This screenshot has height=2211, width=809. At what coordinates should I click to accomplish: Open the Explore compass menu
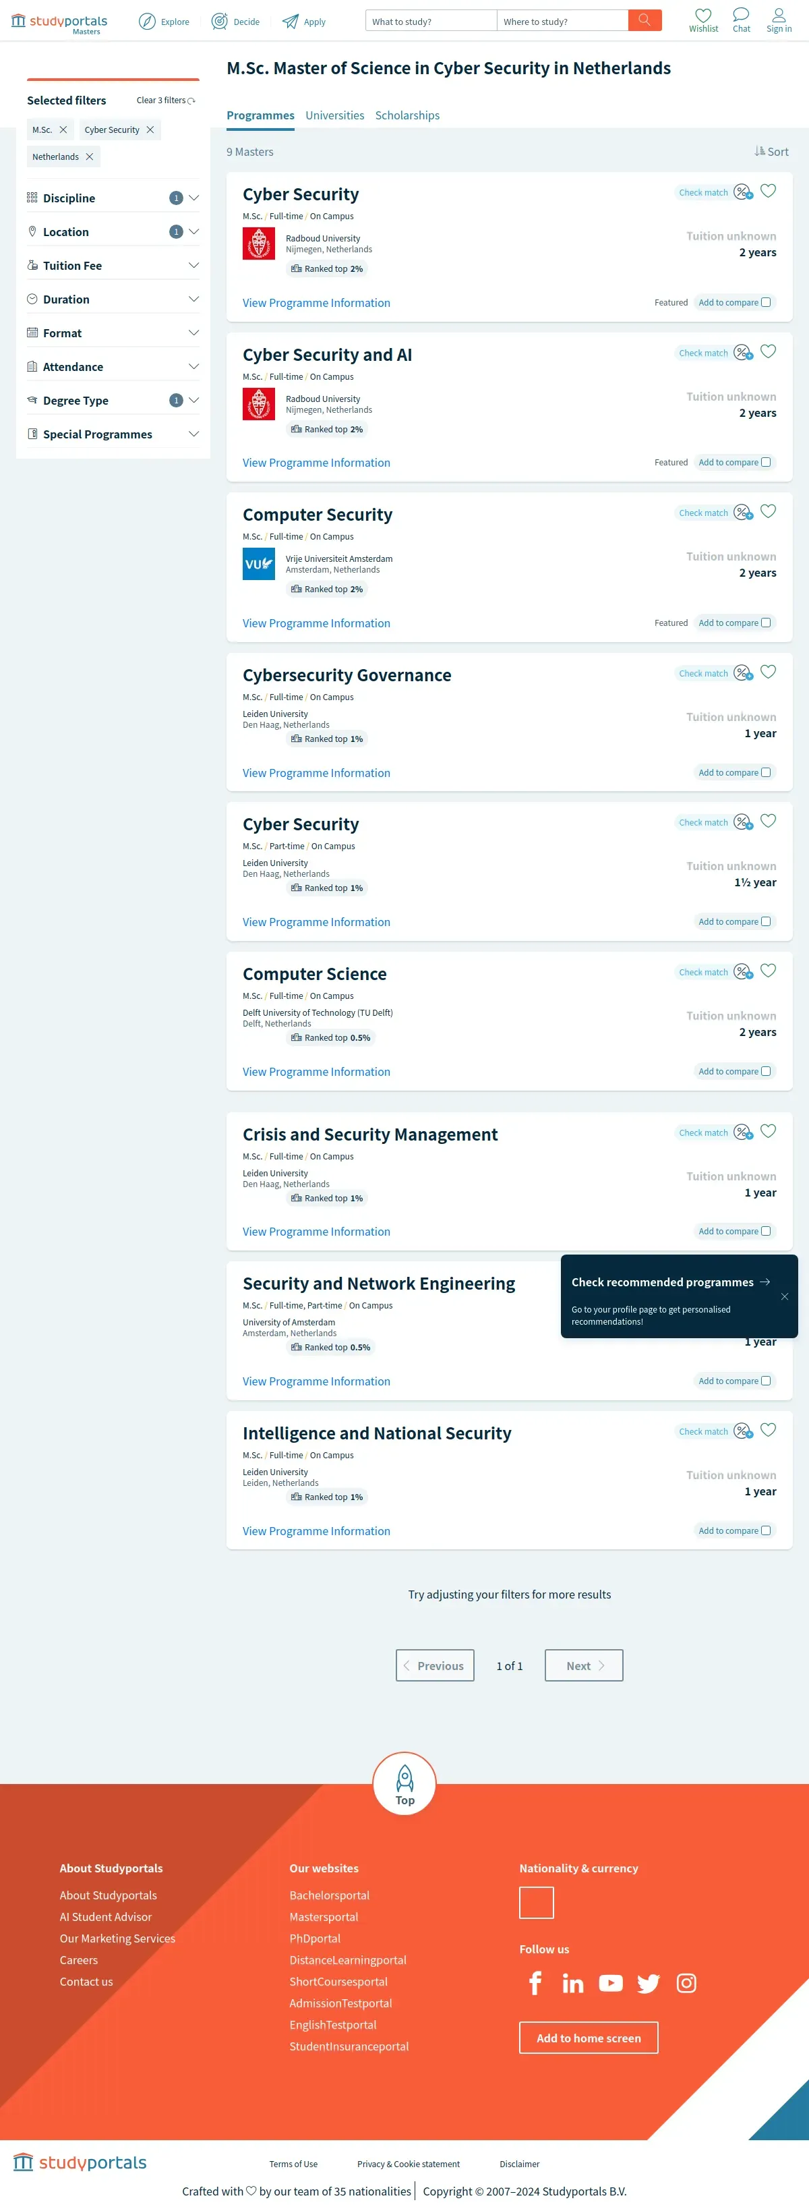164,22
